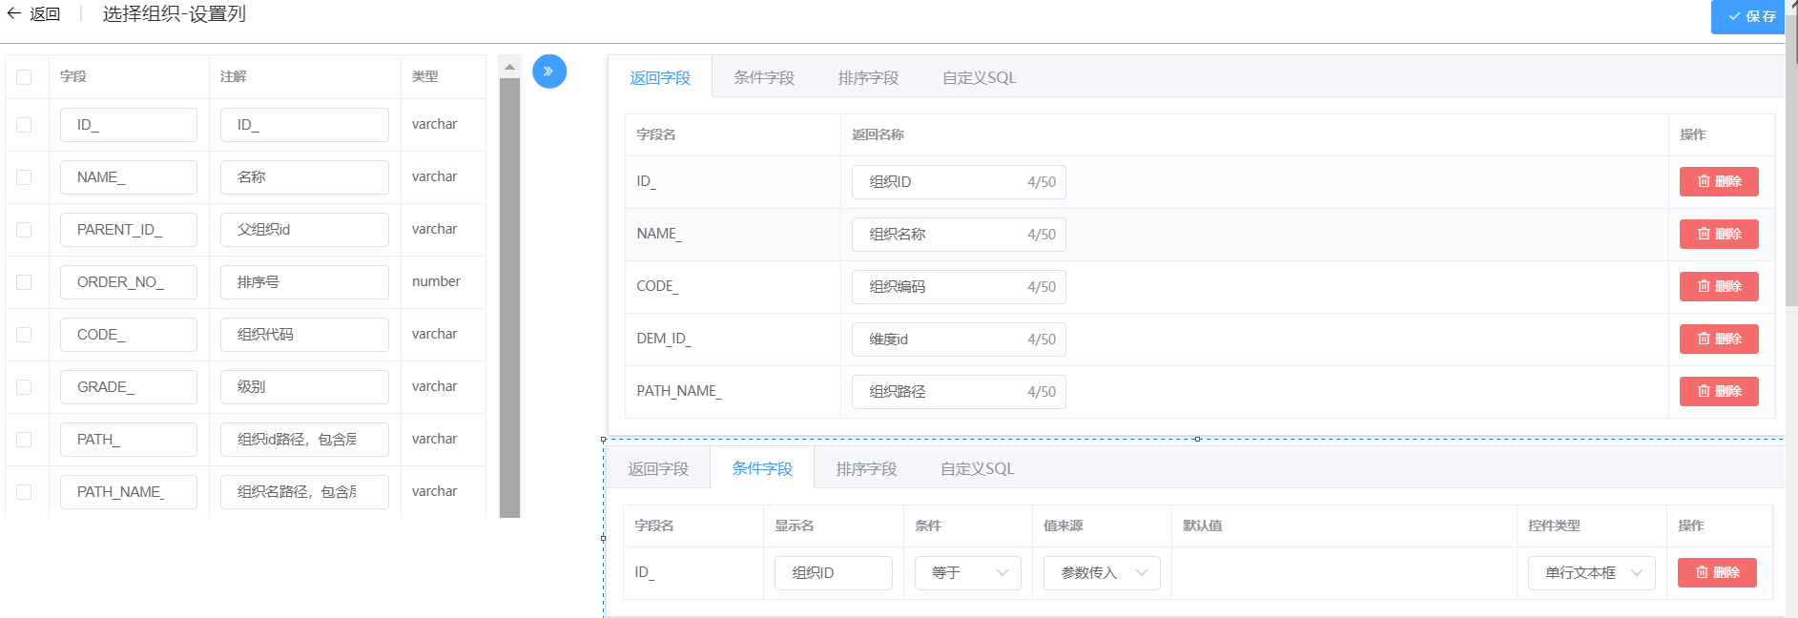Delete the ID_ return field row

pyautogui.click(x=1718, y=181)
